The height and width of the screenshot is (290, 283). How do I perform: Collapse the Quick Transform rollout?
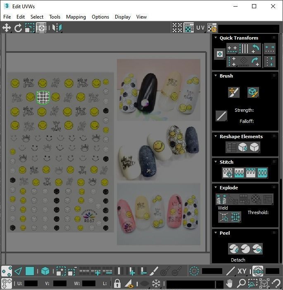click(x=216, y=38)
